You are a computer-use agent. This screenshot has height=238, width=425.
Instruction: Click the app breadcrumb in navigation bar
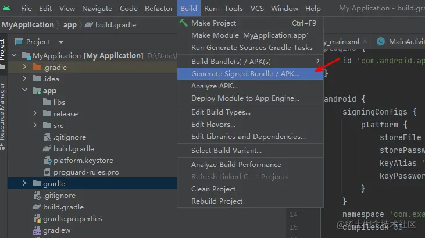70,25
